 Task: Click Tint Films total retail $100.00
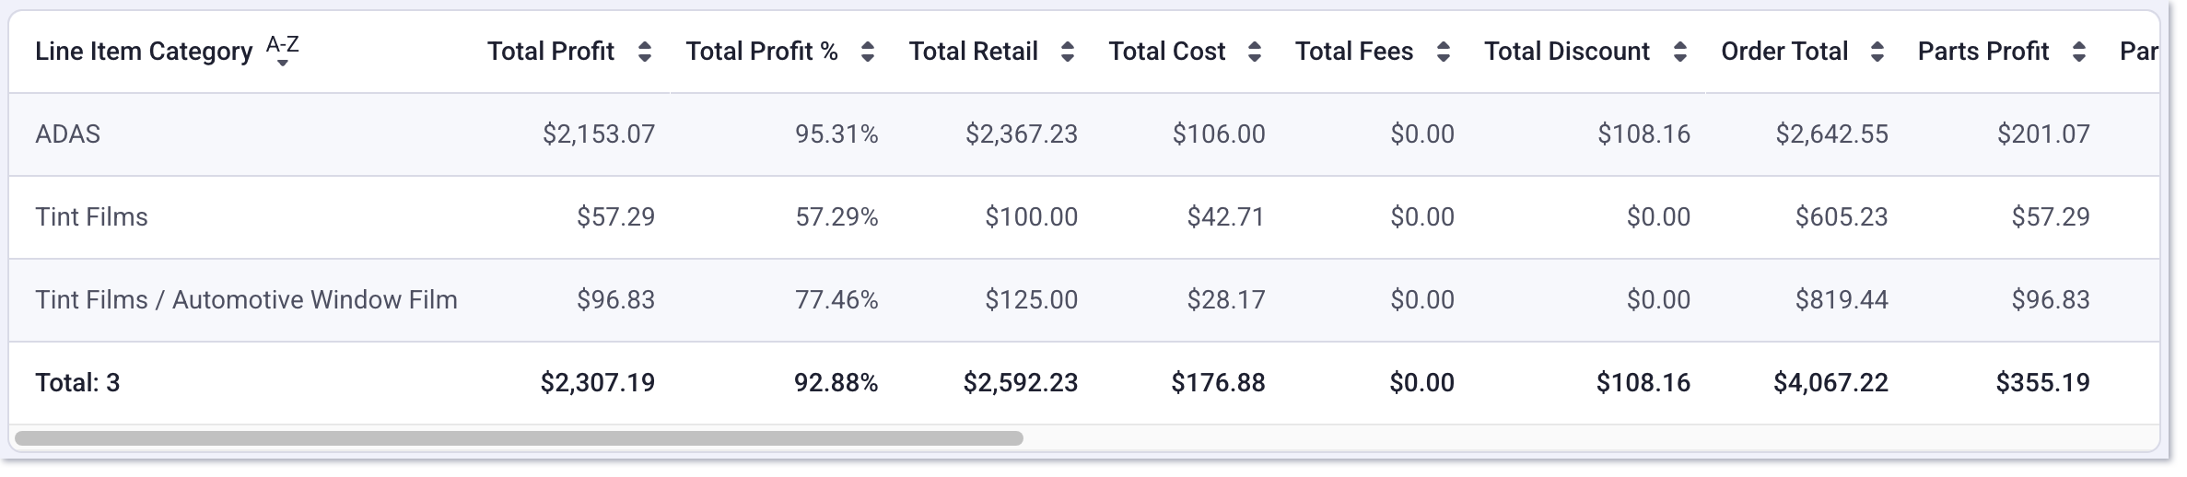point(1032,217)
